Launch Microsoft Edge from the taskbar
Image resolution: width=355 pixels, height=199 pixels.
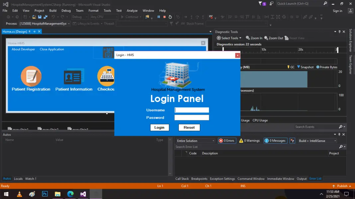(70, 194)
